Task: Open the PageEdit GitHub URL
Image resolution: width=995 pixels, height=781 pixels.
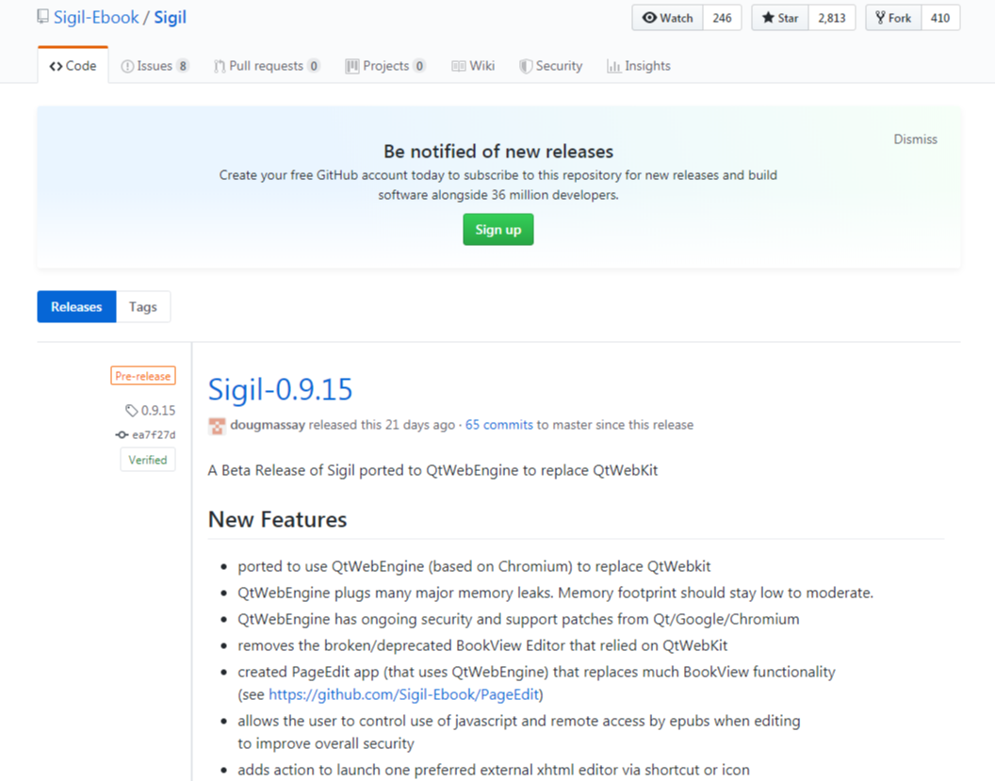Action: (404, 694)
